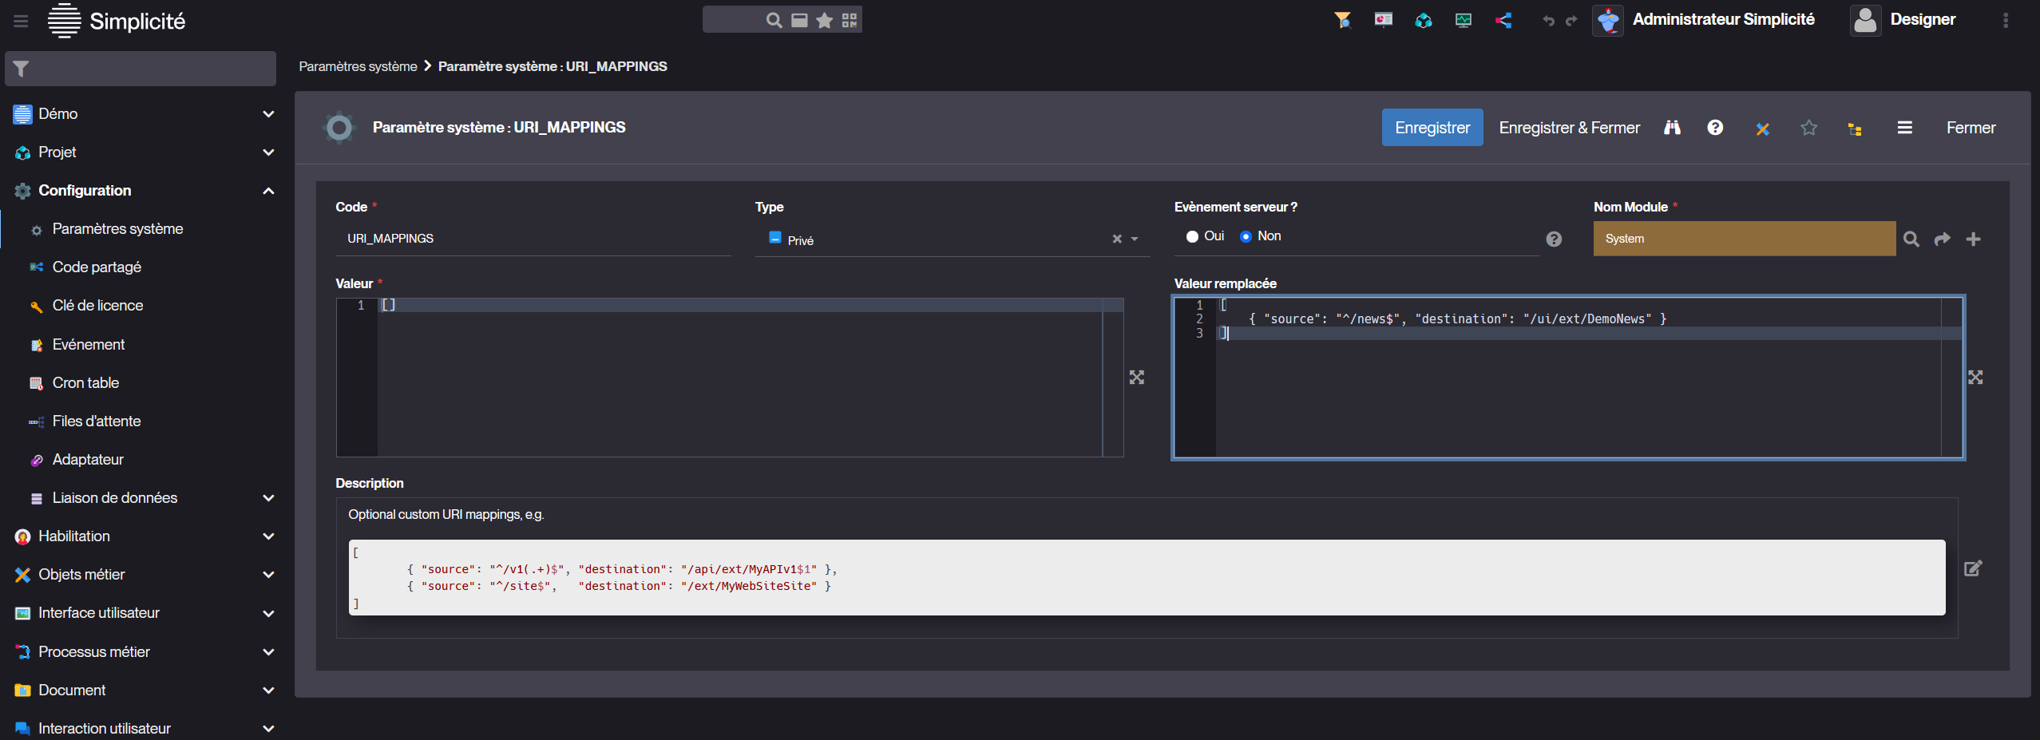Select Oui for Evènement serveur
Screen dimensions: 2040x740
click(1192, 236)
